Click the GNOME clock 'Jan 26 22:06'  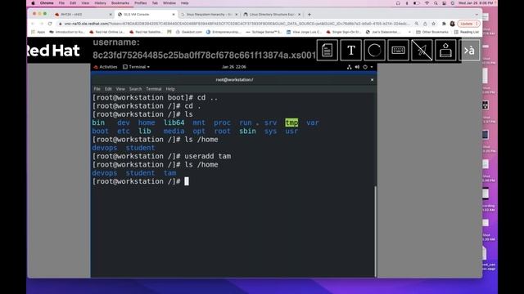234,67
